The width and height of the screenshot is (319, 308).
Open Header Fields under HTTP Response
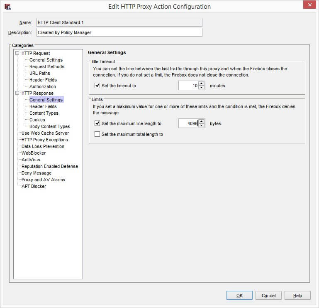[x=43, y=106]
